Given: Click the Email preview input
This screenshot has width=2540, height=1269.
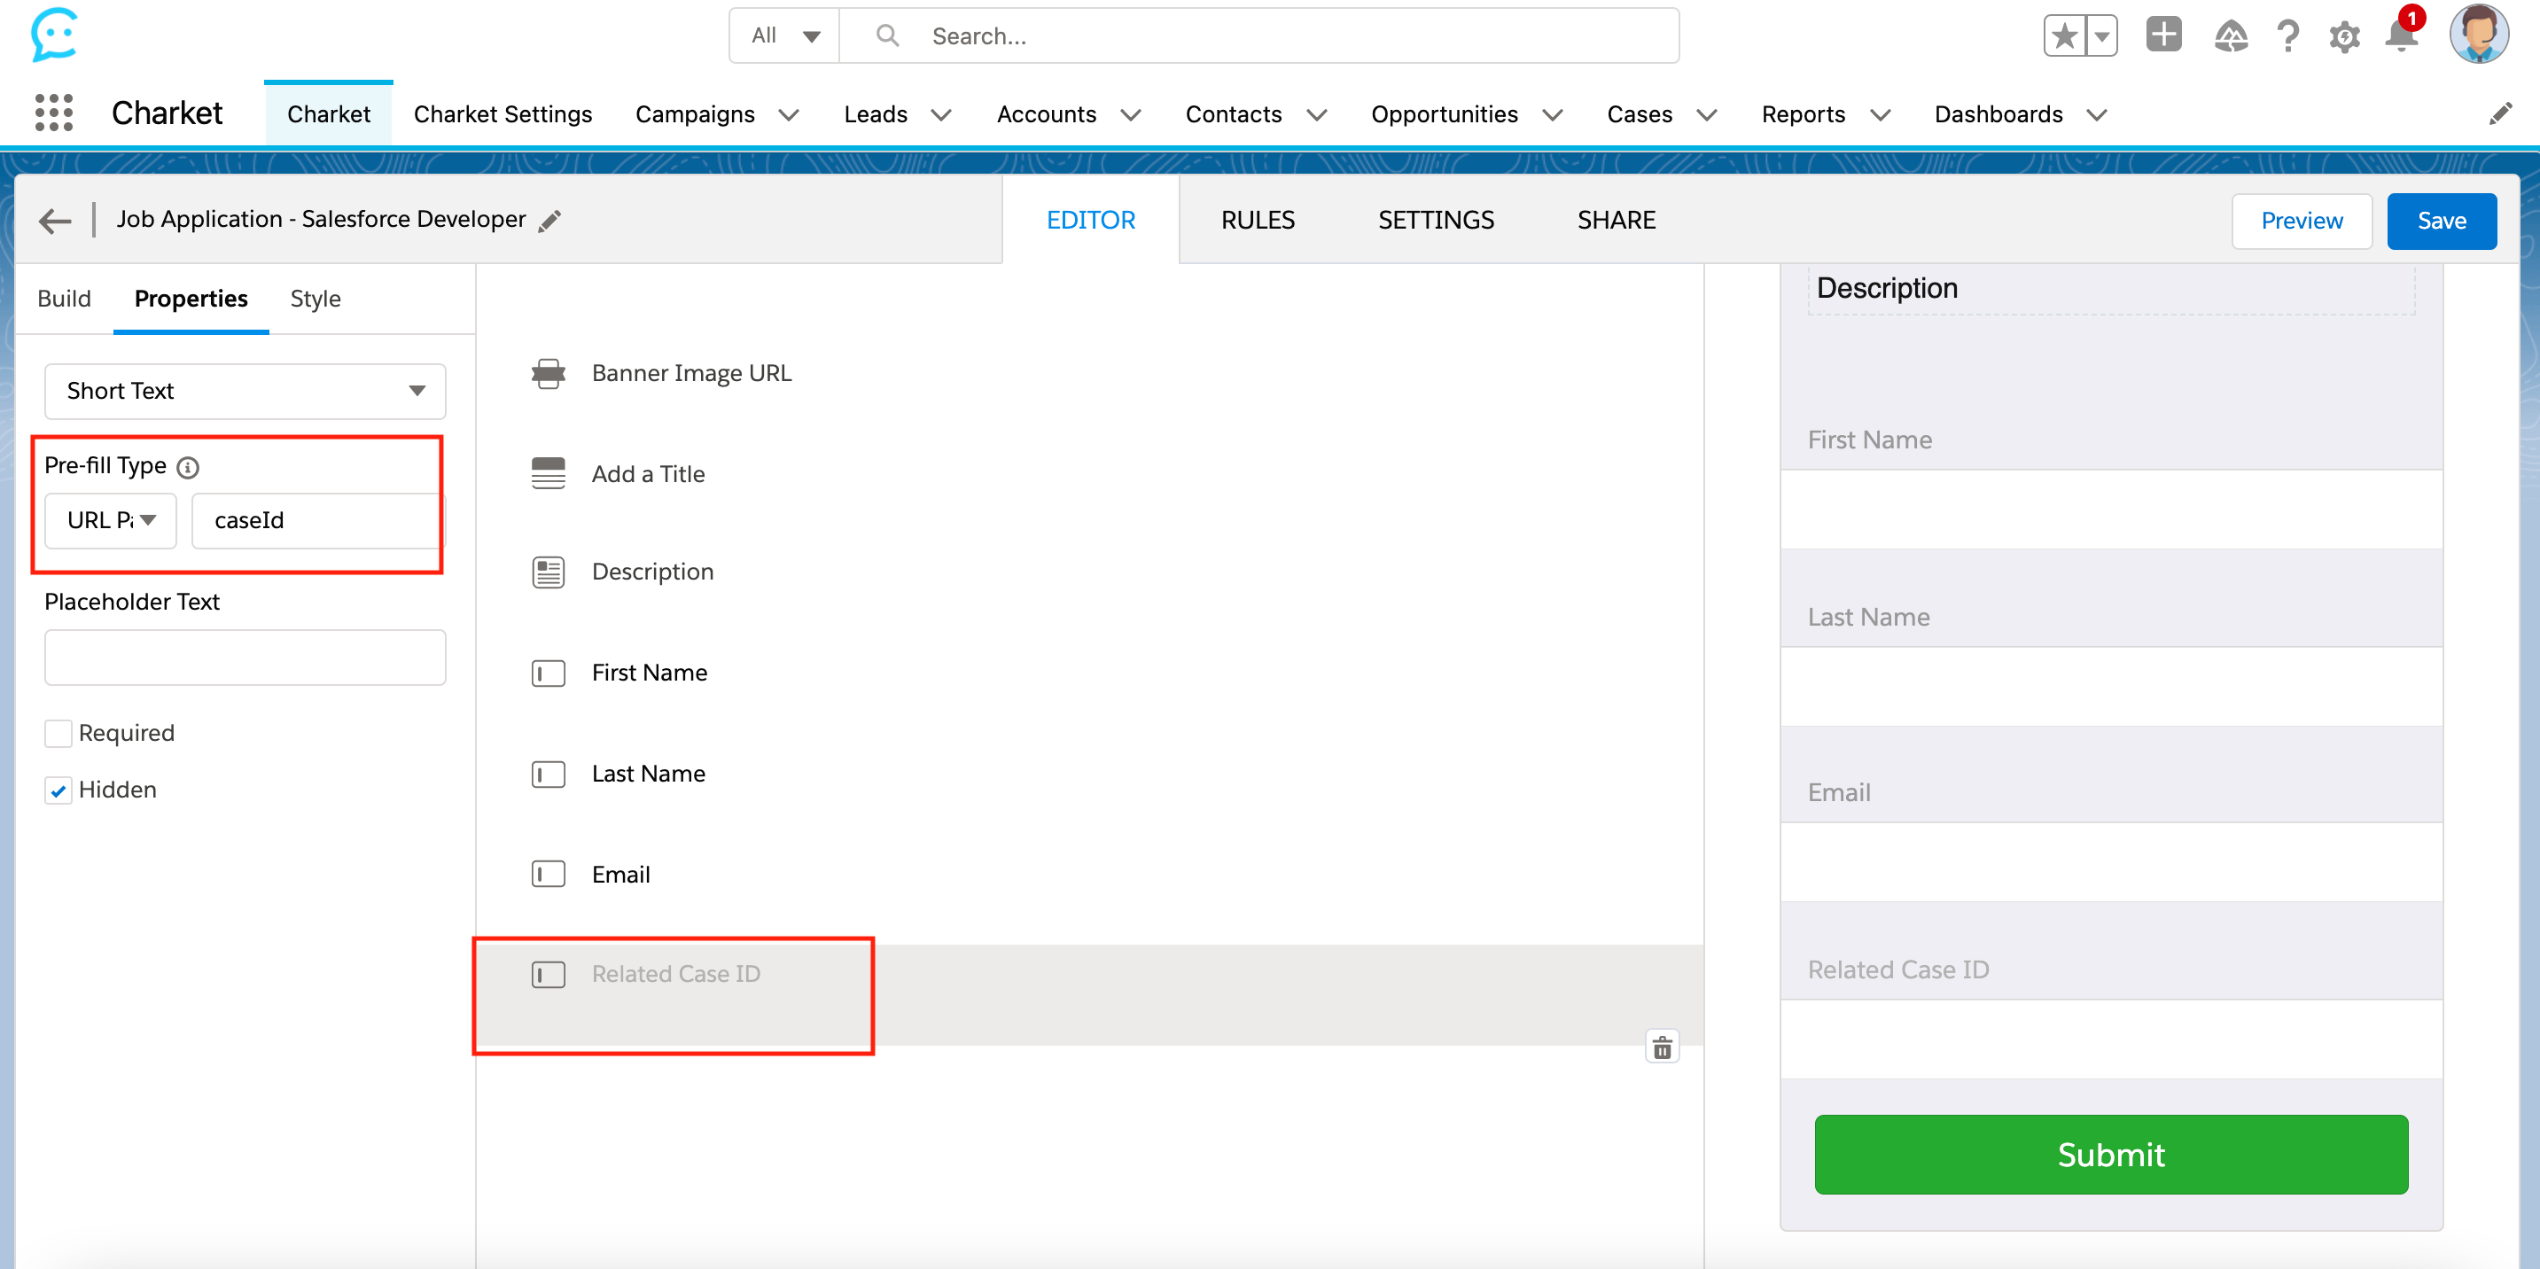Looking at the screenshot, I should [2111, 863].
